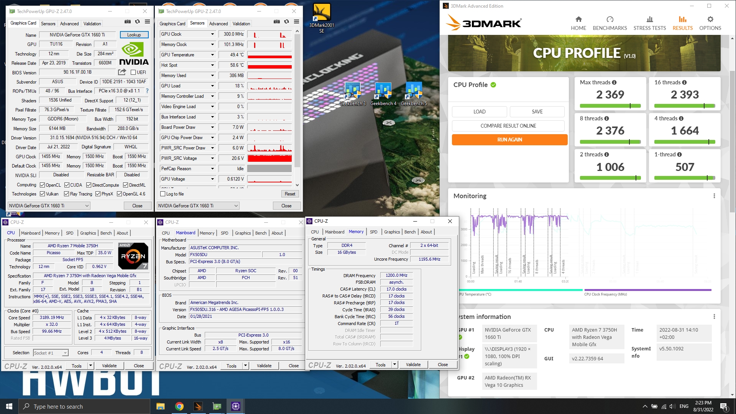
Task: Click Validate in the CPU-Z Memory window
Action: pos(413,365)
